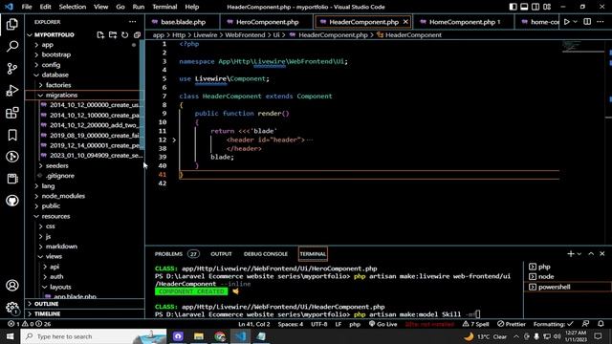612x344 pixels.
Task: Click Ln 41, Col 2 status item
Action: tap(254, 324)
